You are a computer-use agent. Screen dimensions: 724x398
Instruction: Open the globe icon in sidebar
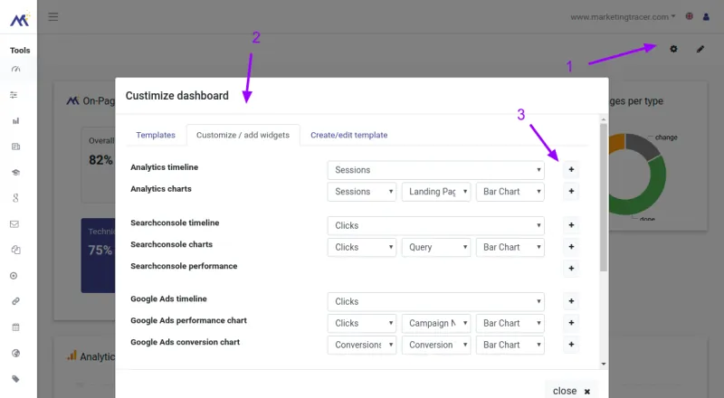click(15, 353)
